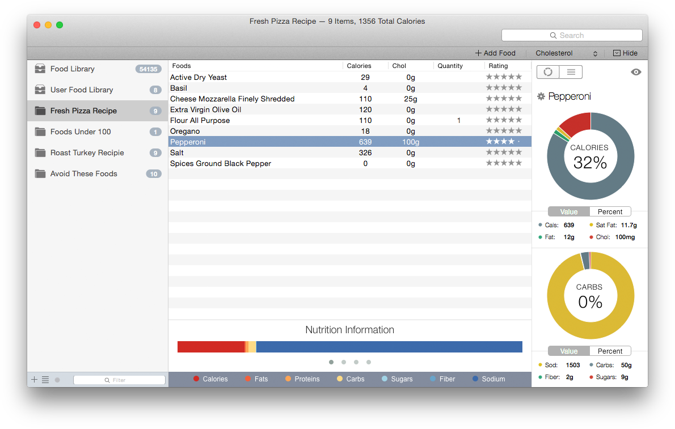Click the Add Food button
This screenshot has width=675, height=429.
pos(495,53)
